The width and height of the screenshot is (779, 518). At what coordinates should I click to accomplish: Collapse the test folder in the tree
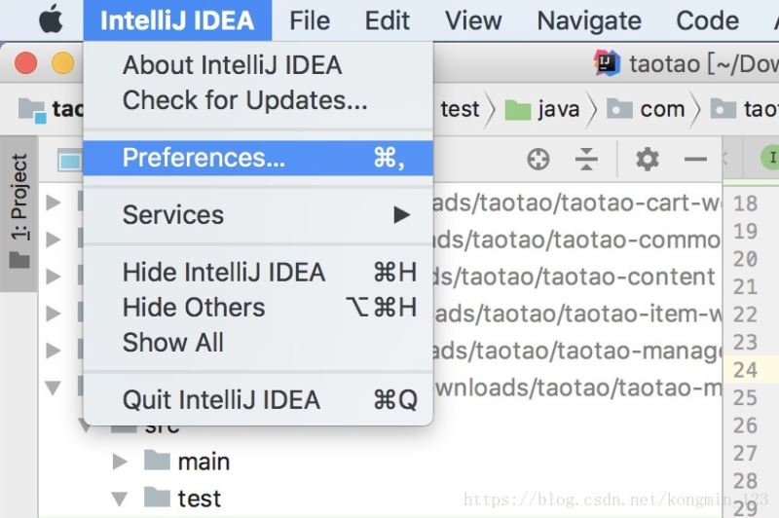click(121, 499)
